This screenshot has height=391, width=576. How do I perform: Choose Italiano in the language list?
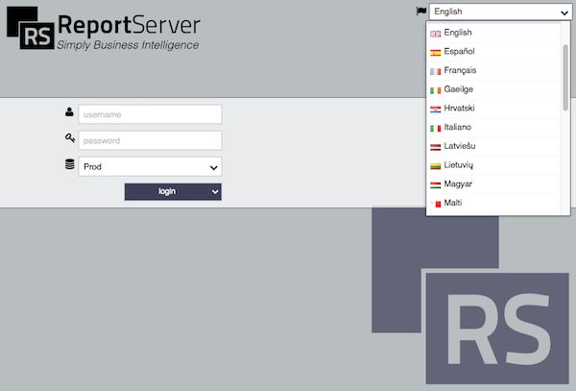[493, 128]
